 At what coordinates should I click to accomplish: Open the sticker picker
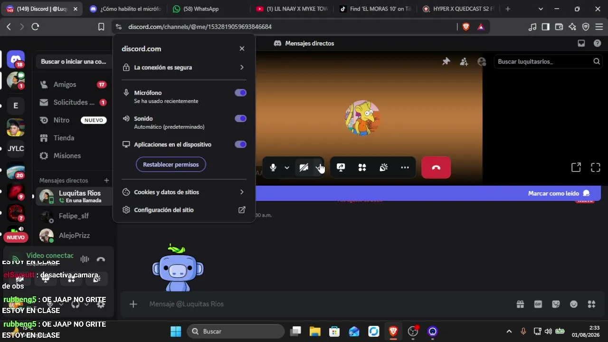tap(556, 304)
